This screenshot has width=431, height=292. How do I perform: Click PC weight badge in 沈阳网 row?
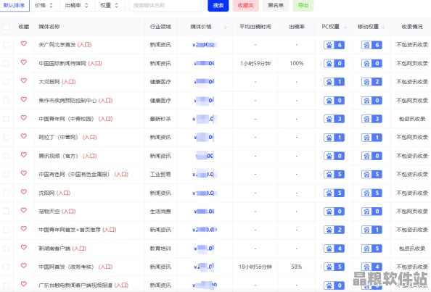pos(334,193)
